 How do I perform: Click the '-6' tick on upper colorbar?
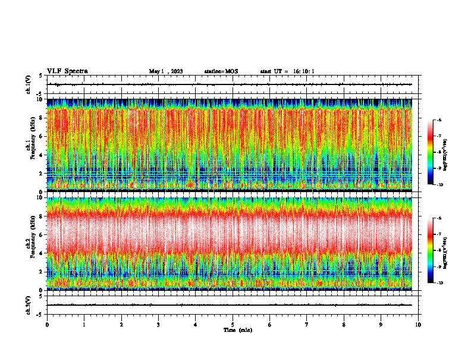(439, 120)
